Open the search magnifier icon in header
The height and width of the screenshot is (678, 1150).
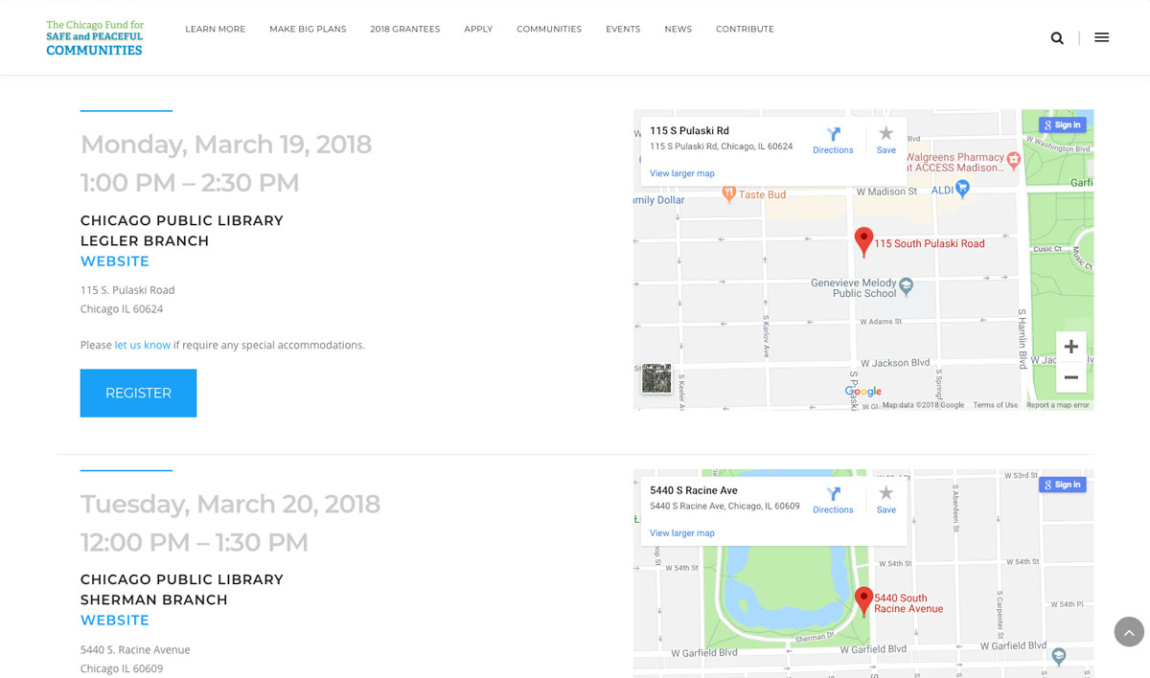pos(1057,38)
